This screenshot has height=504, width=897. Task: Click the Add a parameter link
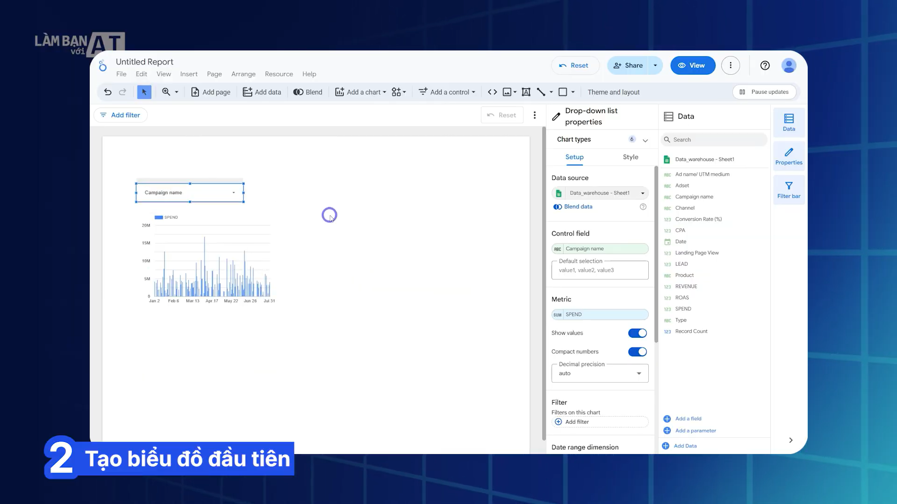[695, 431]
